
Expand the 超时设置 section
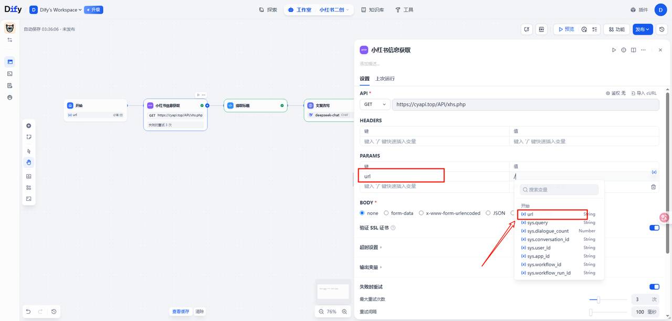(x=370, y=248)
